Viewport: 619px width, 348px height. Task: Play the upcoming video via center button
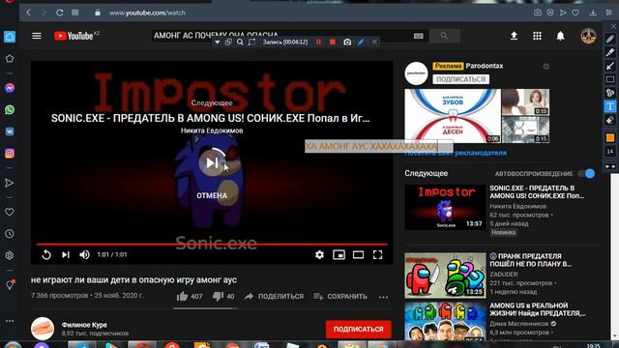click(x=212, y=162)
